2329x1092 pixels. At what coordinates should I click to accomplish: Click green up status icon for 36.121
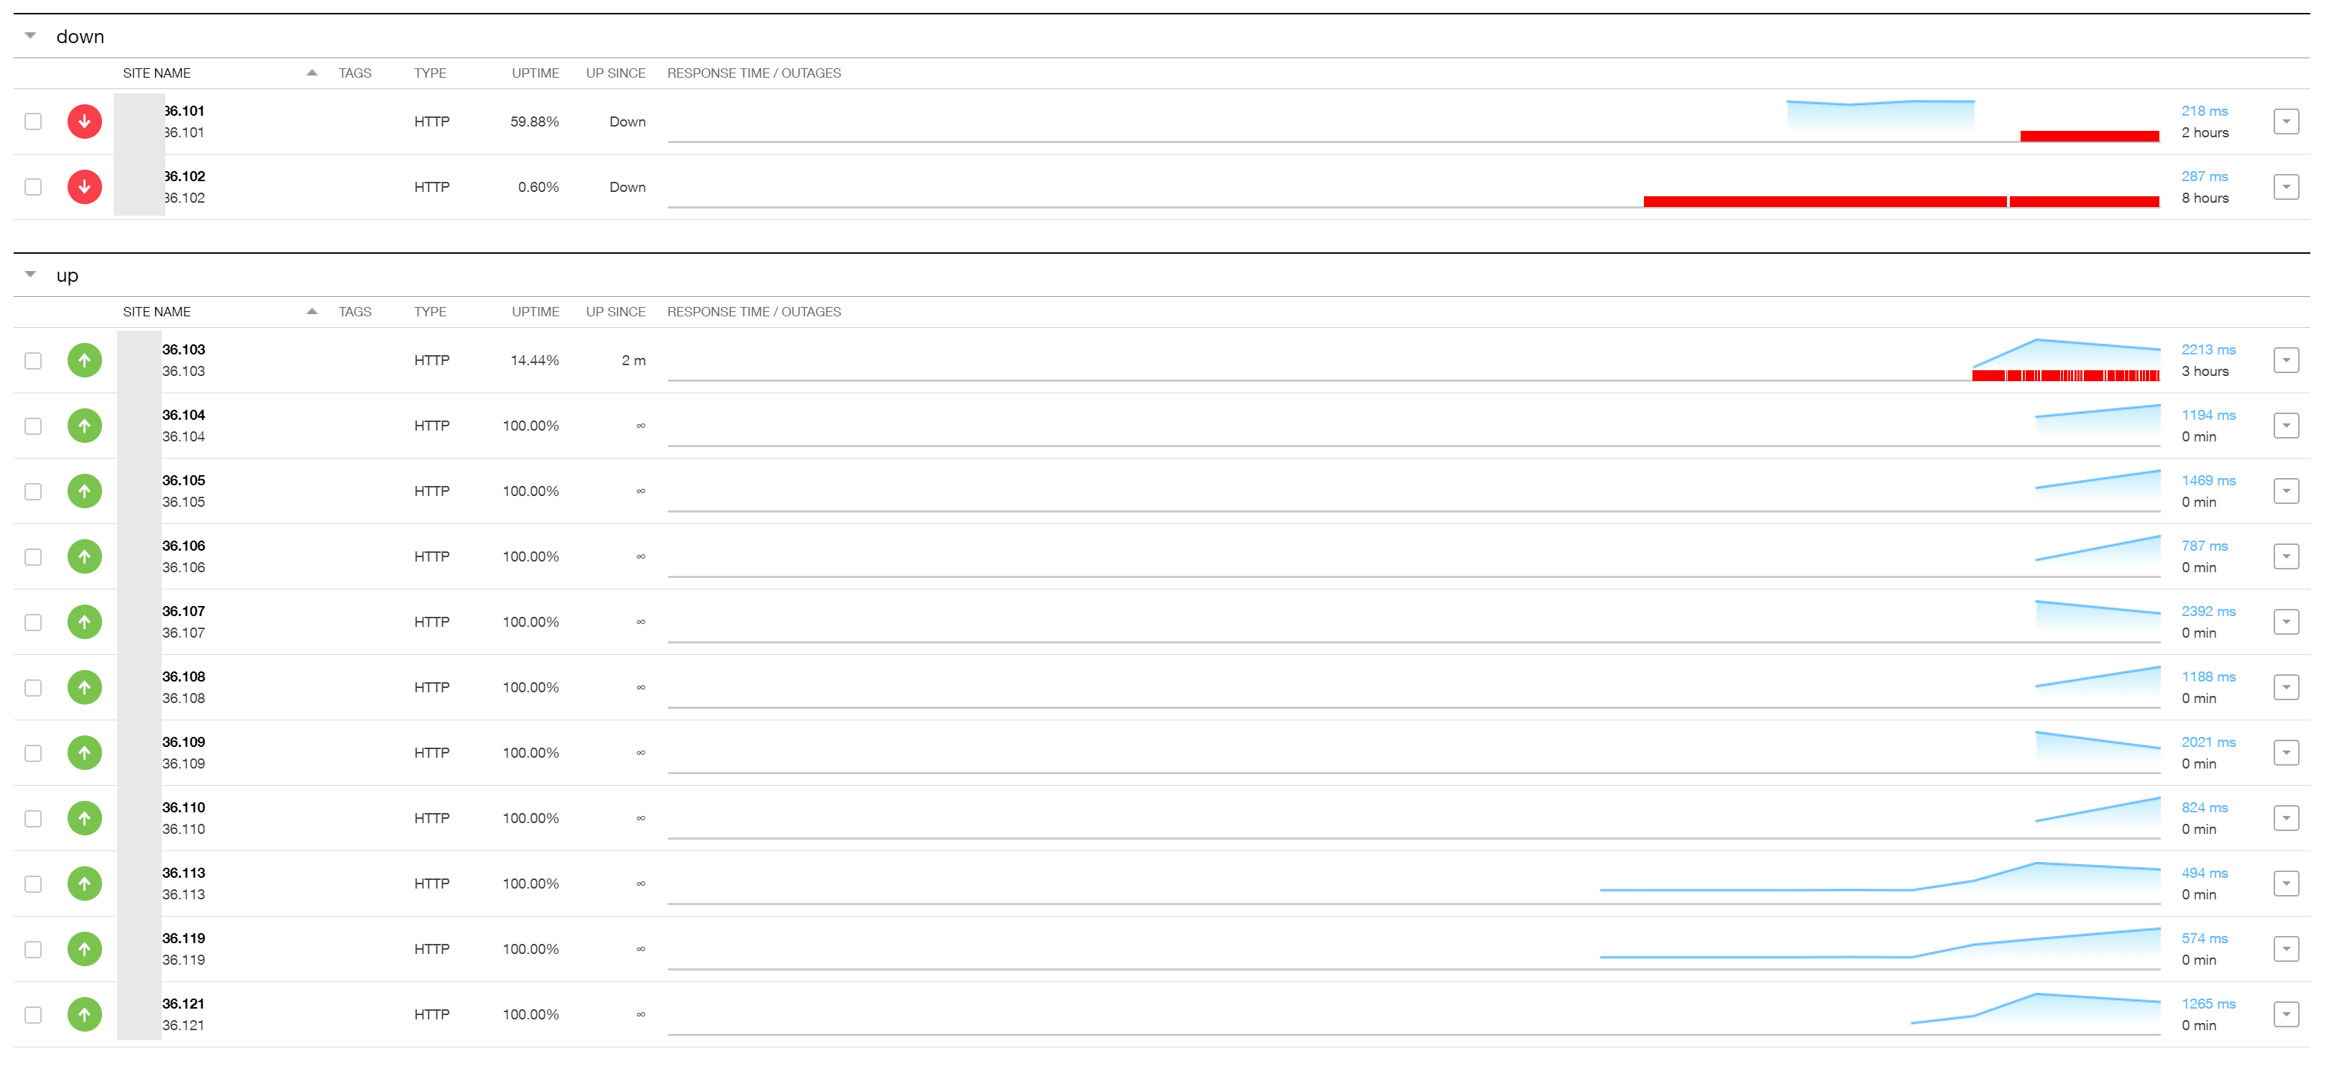pyautogui.click(x=84, y=1014)
